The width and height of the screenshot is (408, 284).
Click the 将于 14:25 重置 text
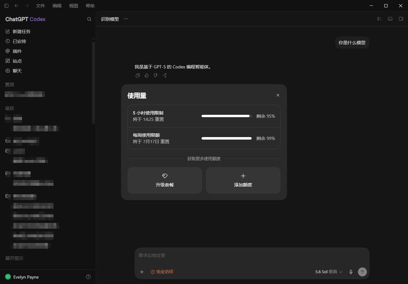coord(148,119)
